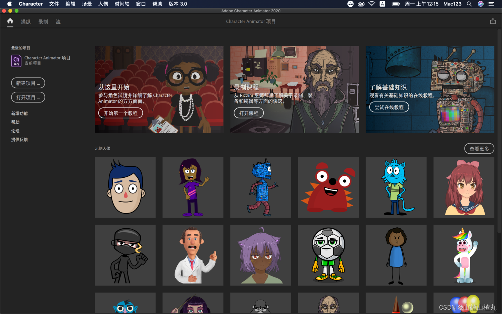Open the Wi-Fi status menu
The height and width of the screenshot is (314, 502).
tap(371, 4)
